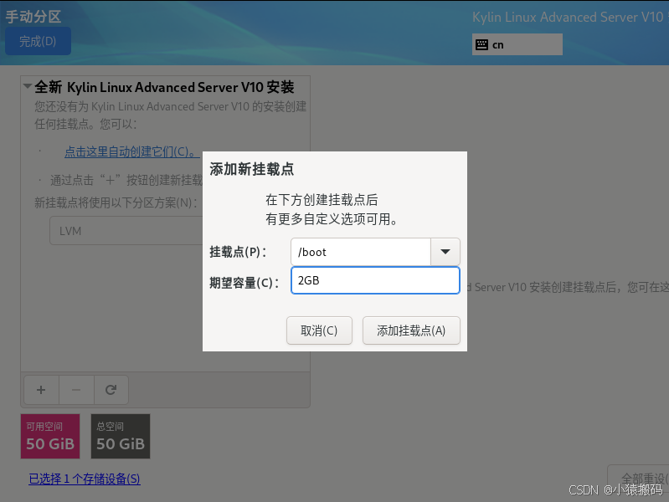Open the mount point dropdown arrow
This screenshot has height=502, width=669.
pyautogui.click(x=445, y=252)
